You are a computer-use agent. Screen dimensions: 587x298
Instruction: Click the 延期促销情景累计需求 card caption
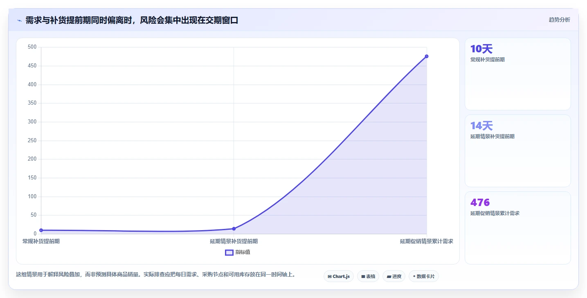click(495, 213)
